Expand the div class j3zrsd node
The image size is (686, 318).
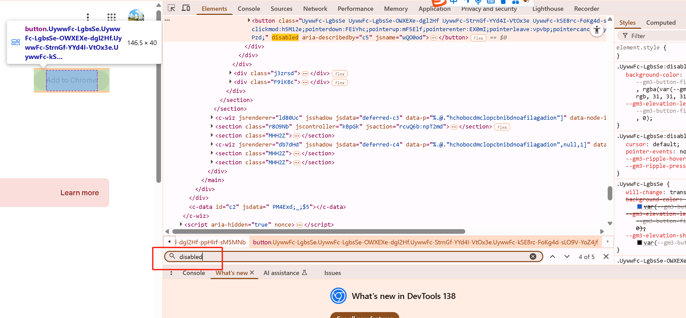point(231,73)
